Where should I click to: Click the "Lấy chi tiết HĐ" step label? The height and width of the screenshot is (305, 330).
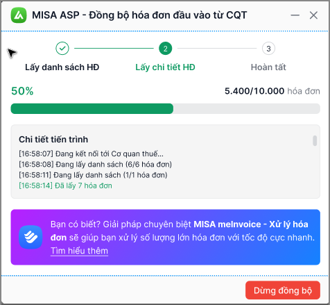click(x=166, y=67)
